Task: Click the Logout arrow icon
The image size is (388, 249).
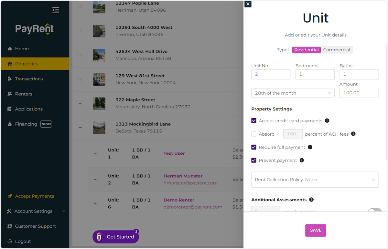Action: [10, 241]
